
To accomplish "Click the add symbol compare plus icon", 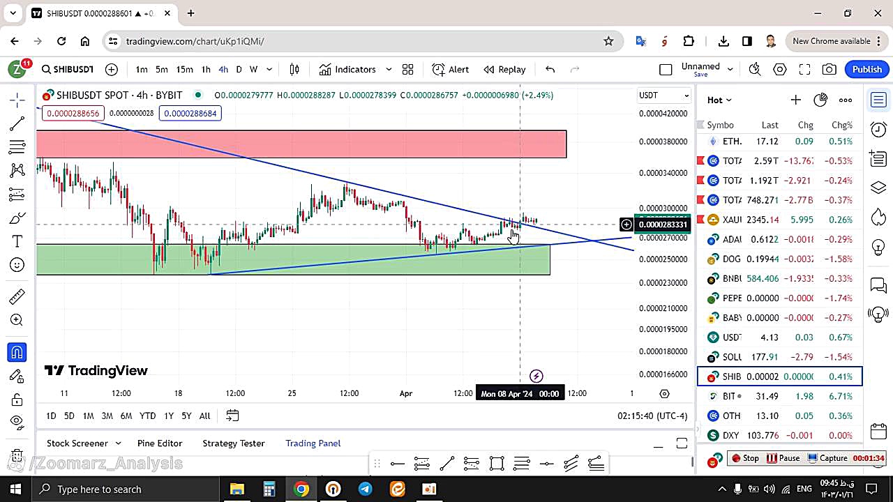I will click(x=112, y=69).
